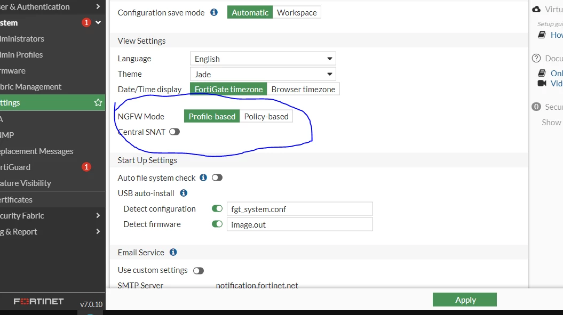Image resolution: width=563 pixels, height=315 pixels.
Task: Click the red notification badge on FortiGuard
Action: pyautogui.click(x=86, y=167)
